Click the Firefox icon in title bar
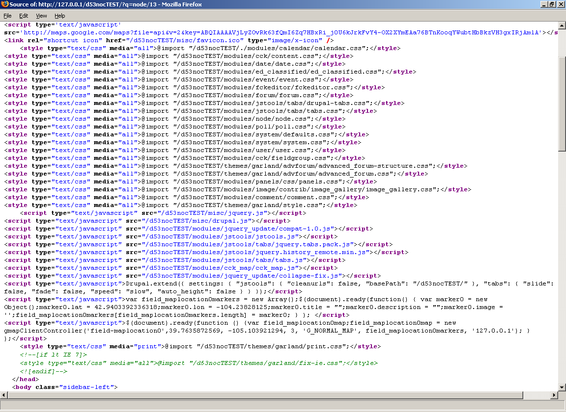 tap(4, 4)
